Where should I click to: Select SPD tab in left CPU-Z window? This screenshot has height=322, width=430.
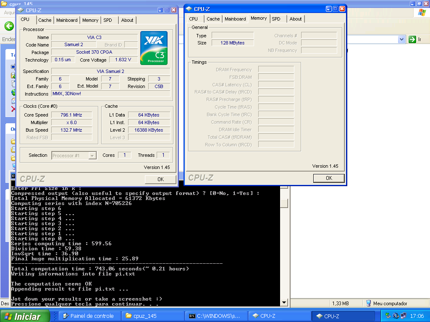[108, 20]
